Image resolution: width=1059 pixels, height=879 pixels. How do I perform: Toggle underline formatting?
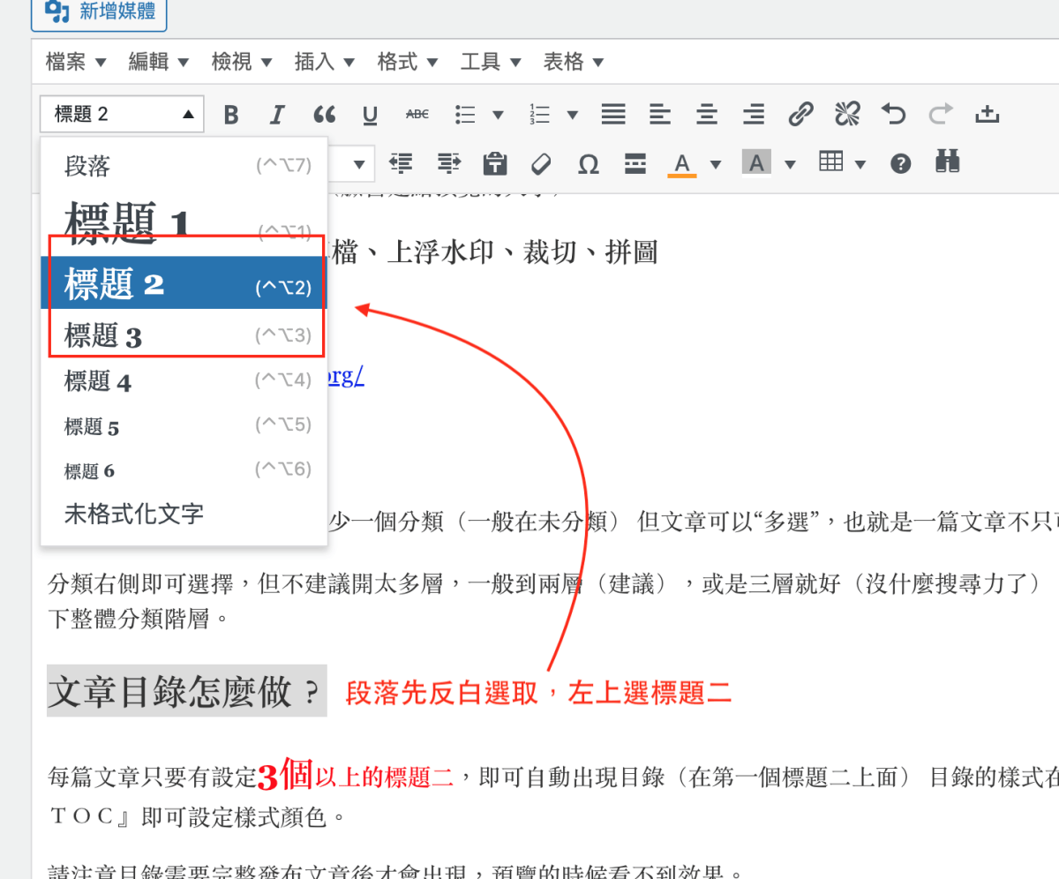(371, 115)
